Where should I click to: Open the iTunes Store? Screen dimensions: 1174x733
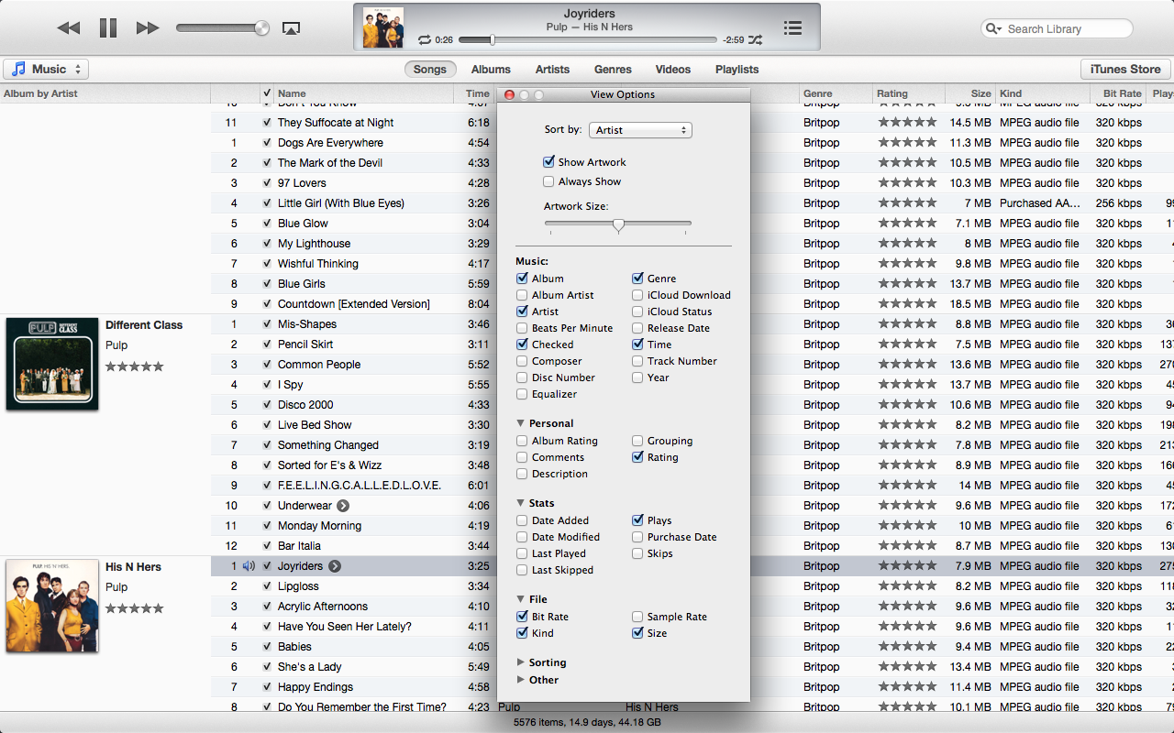[1126, 69]
